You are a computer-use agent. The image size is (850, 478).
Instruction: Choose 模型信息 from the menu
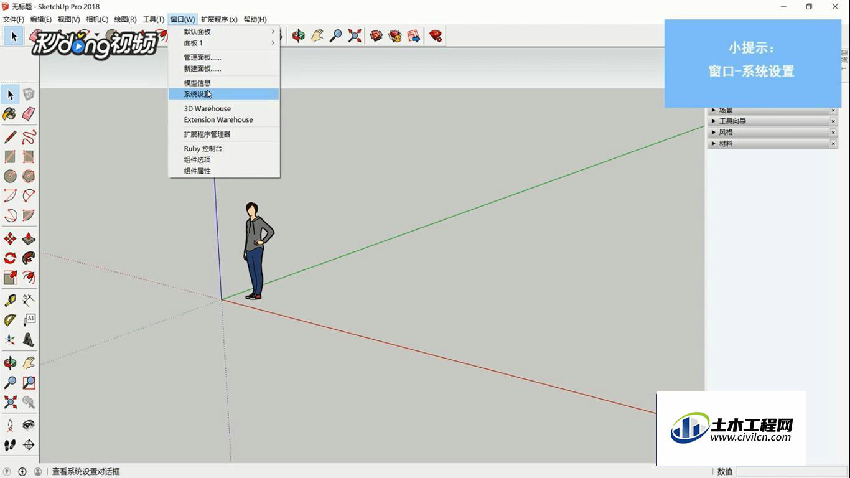224,83
